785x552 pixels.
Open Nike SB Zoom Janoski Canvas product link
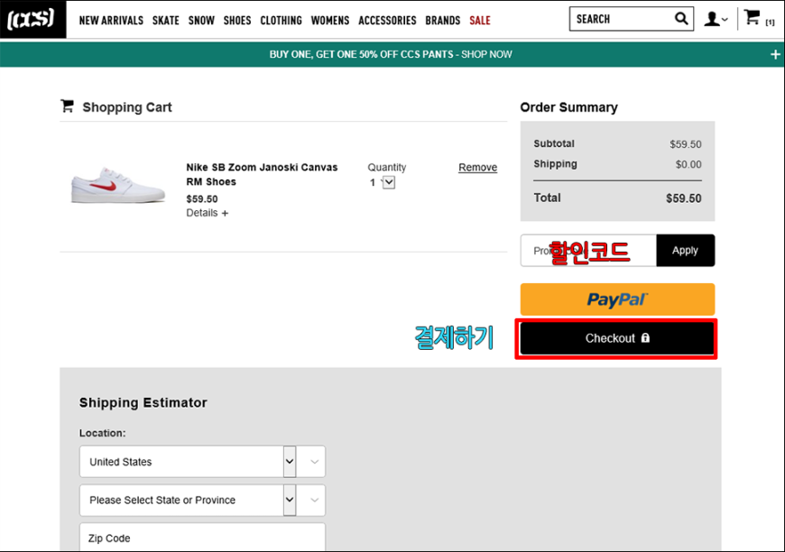click(x=262, y=174)
